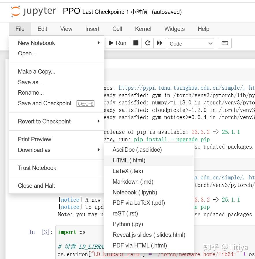
Task: Open the Widgets menu
Action: (x=174, y=29)
